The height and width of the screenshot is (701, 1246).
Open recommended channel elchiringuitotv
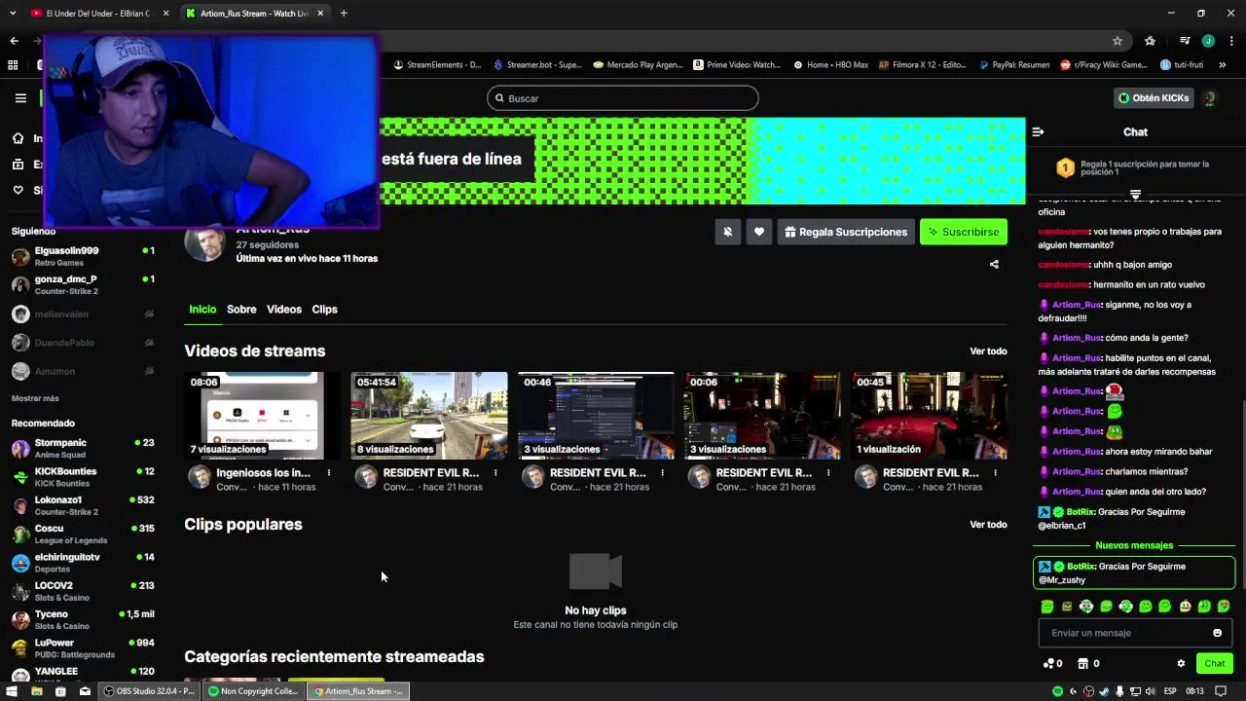click(x=83, y=563)
